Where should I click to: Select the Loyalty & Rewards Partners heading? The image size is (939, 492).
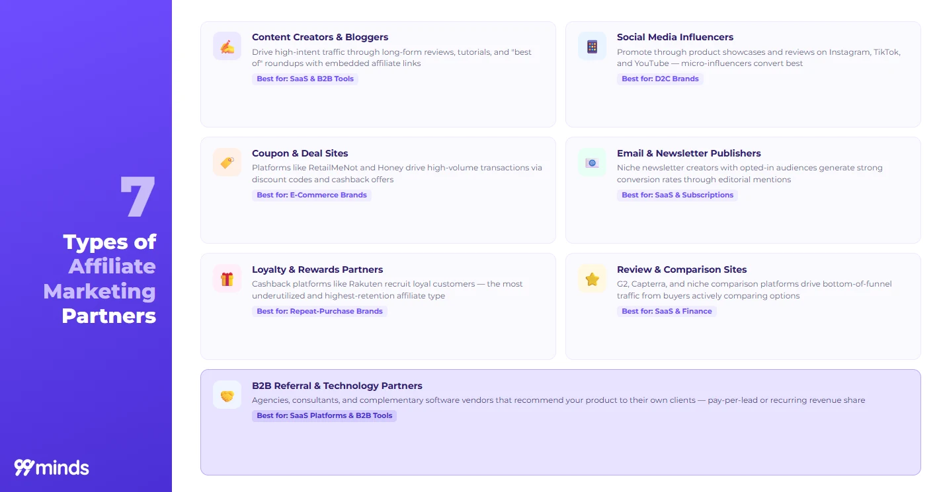(317, 269)
